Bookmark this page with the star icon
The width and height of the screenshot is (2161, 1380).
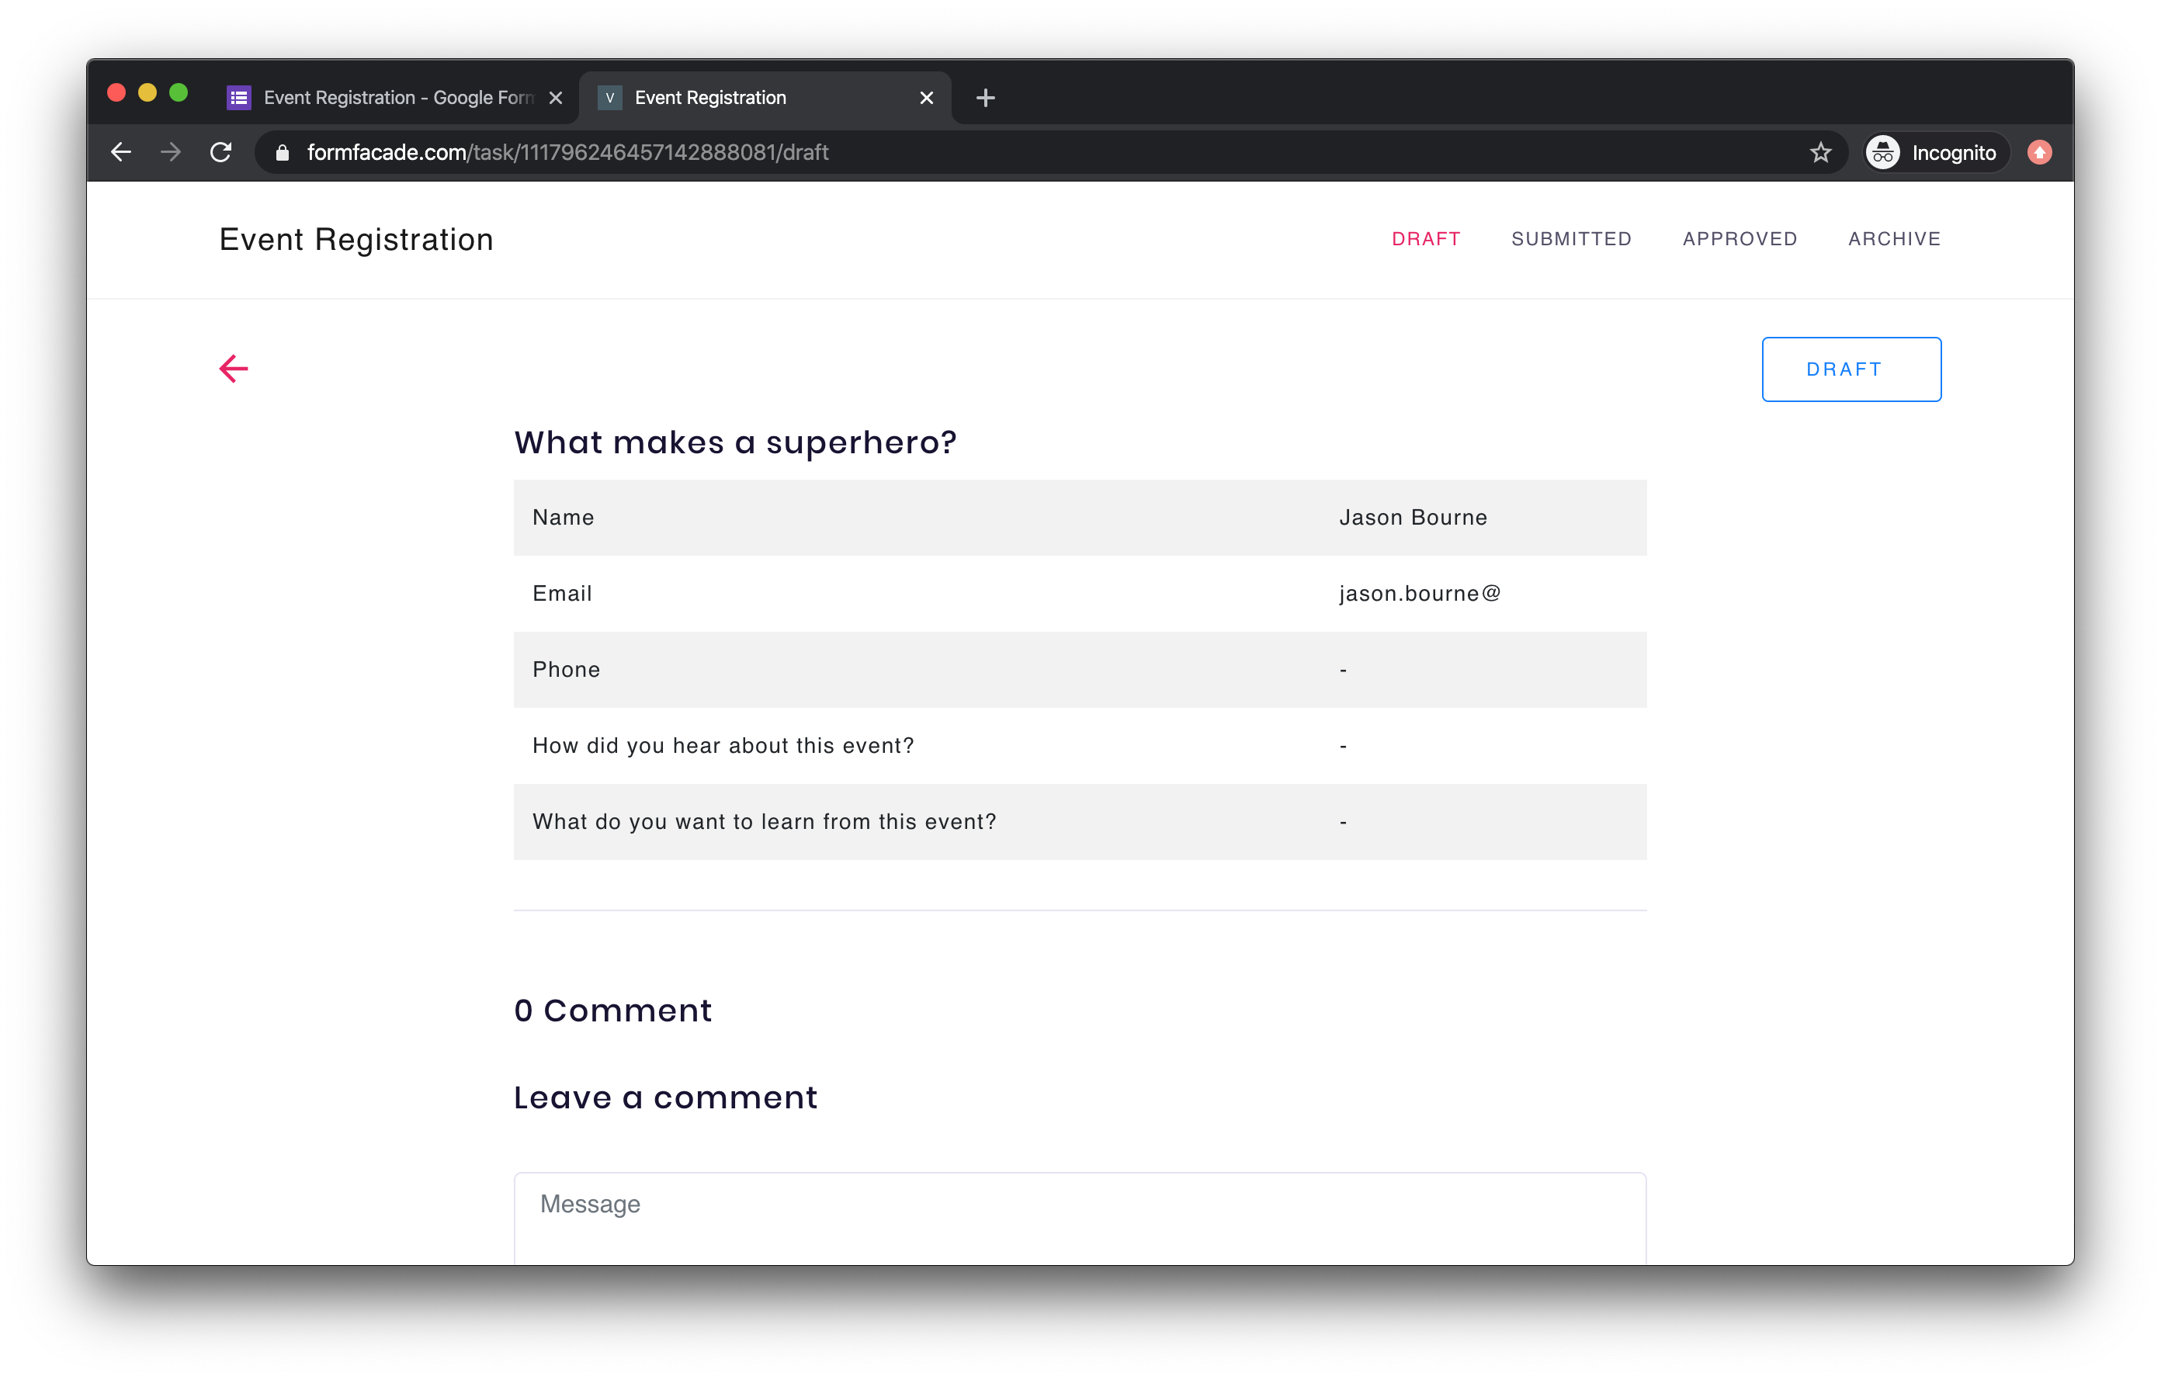[1821, 151]
